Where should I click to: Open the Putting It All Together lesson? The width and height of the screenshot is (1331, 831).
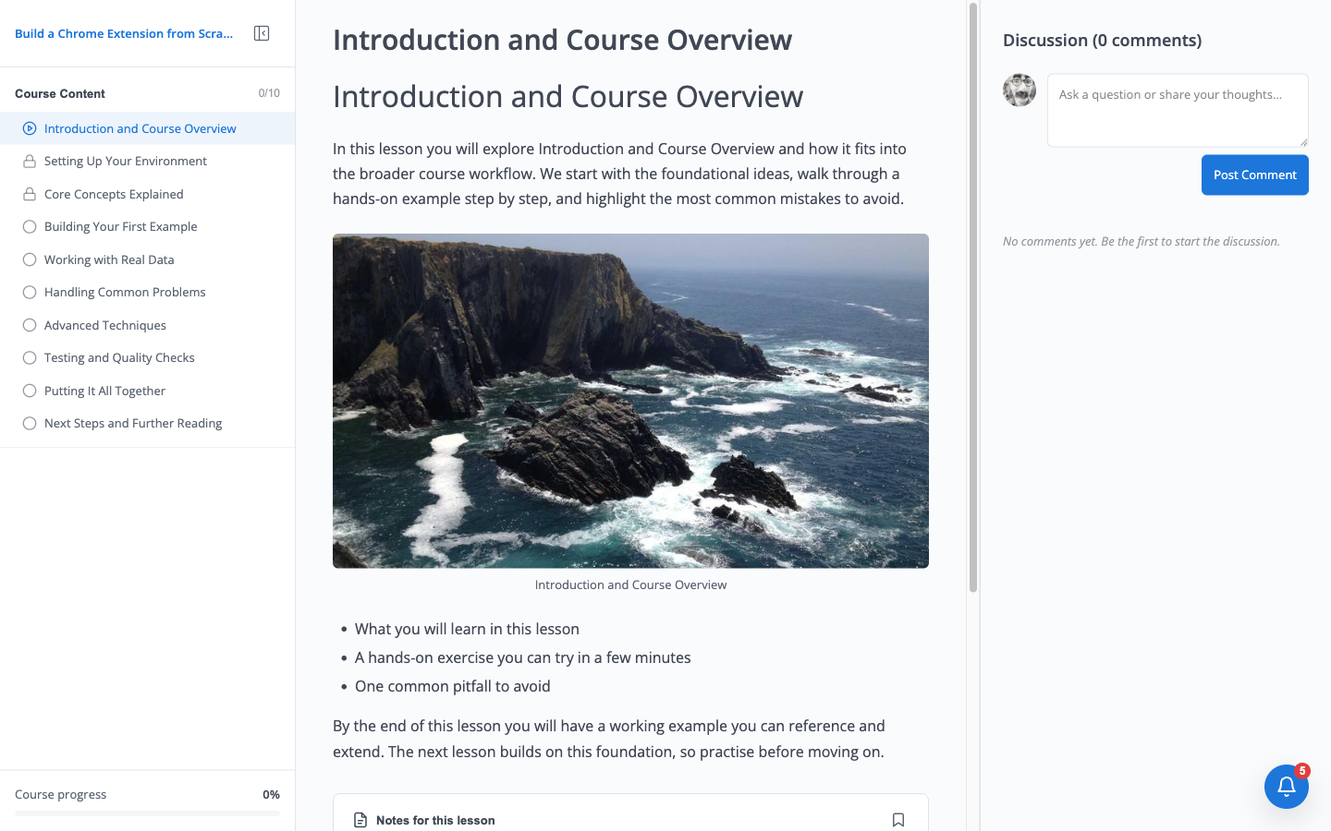point(148,391)
